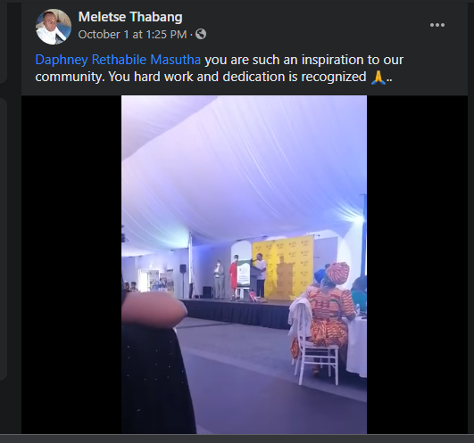Open post options three-dot menu

437,25
